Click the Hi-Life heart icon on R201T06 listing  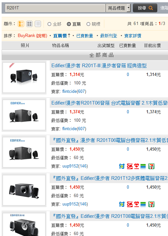[136, 166]
